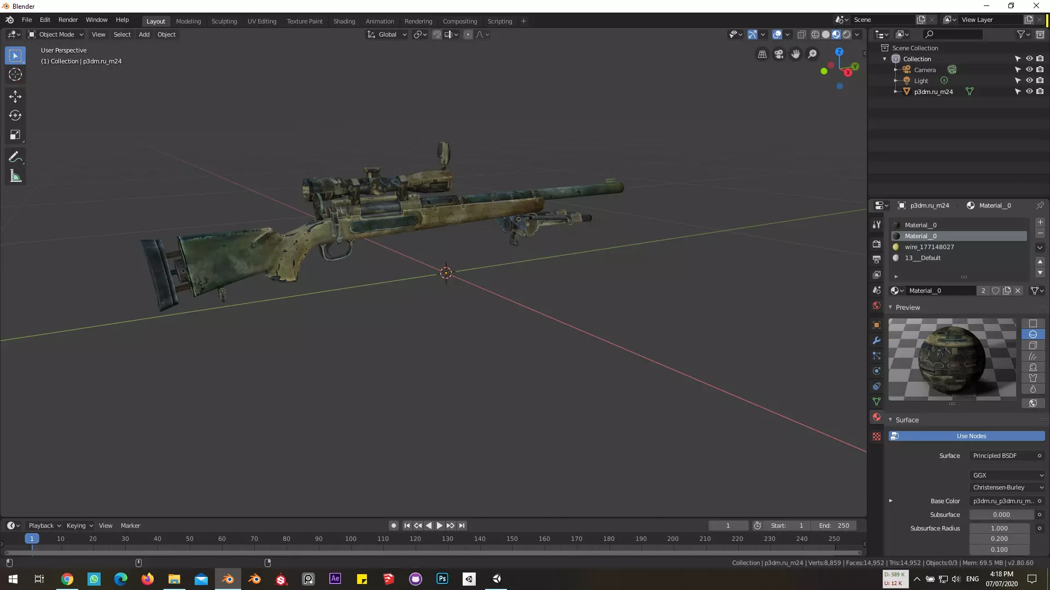Collapse the Preview panel
The height and width of the screenshot is (590, 1050).
907,308
